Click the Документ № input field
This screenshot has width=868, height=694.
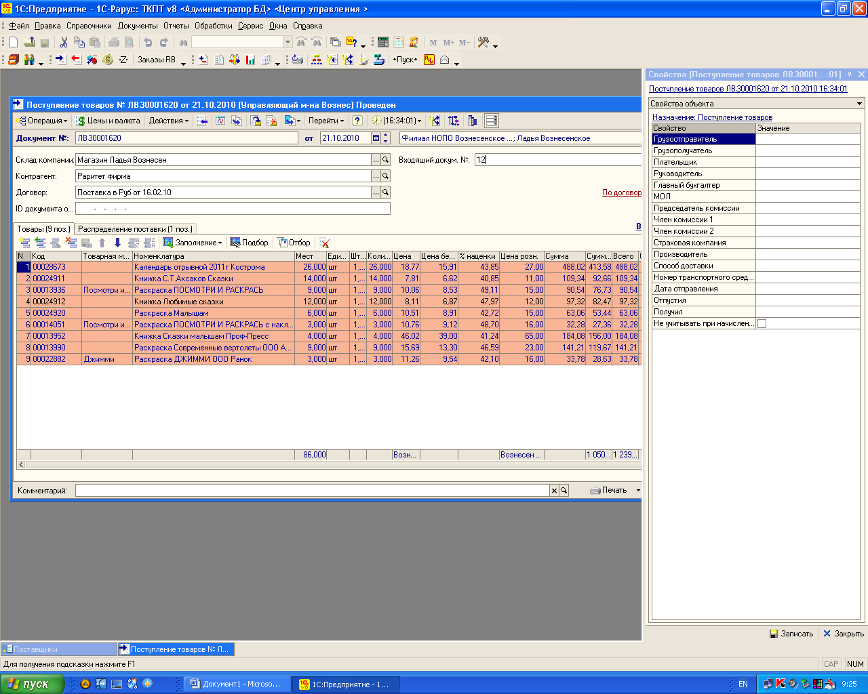(186, 138)
